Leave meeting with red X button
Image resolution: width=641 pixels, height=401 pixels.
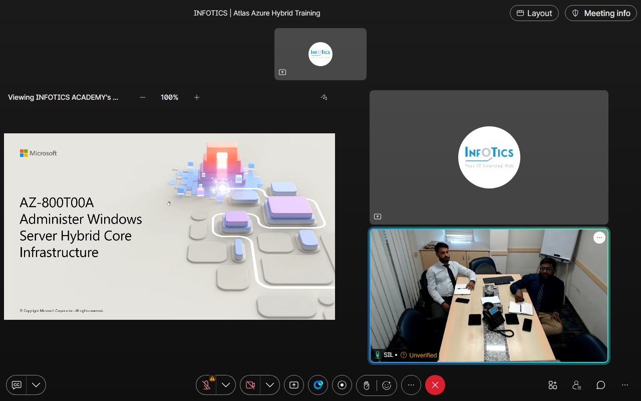(x=435, y=385)
